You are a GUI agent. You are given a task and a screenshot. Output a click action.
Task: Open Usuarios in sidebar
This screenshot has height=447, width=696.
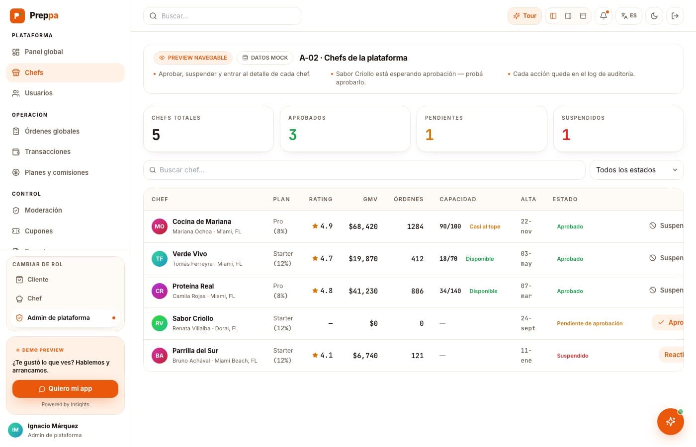tap(65, 93)
